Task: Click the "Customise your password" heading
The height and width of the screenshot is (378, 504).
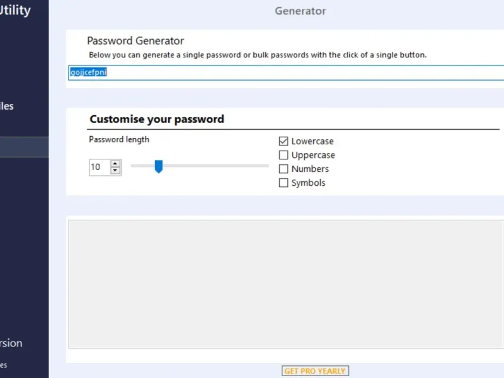Action: pyautogui.click(x=157, y=119)
